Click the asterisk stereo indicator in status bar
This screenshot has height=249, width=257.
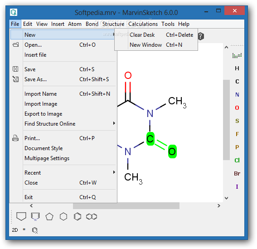tap(24, 229)
